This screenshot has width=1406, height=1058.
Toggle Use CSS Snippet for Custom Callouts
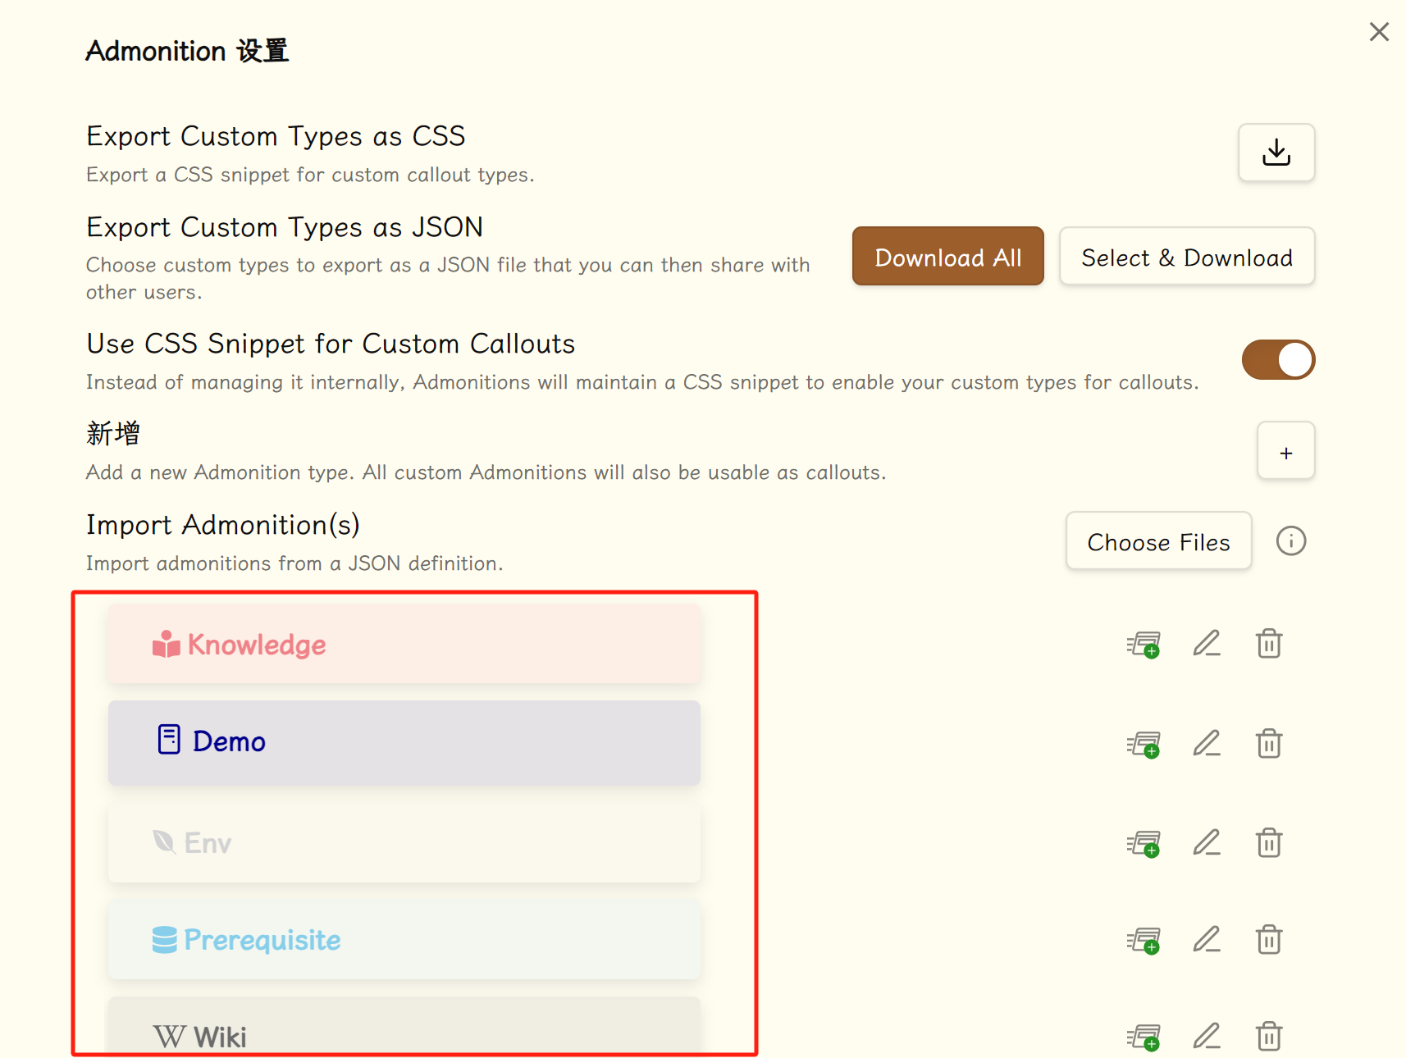pyautogui.click(x=1277, y=360)
